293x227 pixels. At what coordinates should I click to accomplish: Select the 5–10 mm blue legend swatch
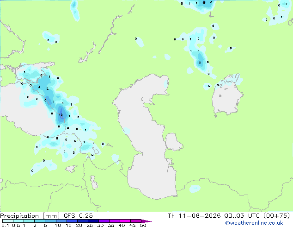[x=50, y=221]
